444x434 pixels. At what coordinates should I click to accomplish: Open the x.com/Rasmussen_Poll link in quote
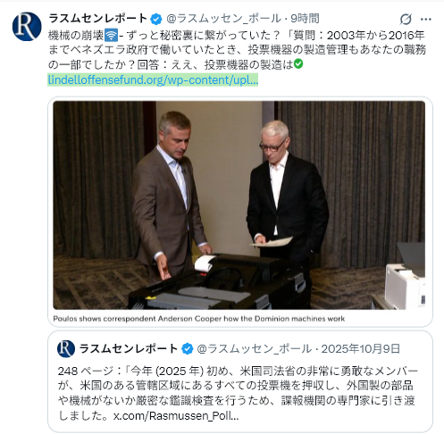pos(176,416)
